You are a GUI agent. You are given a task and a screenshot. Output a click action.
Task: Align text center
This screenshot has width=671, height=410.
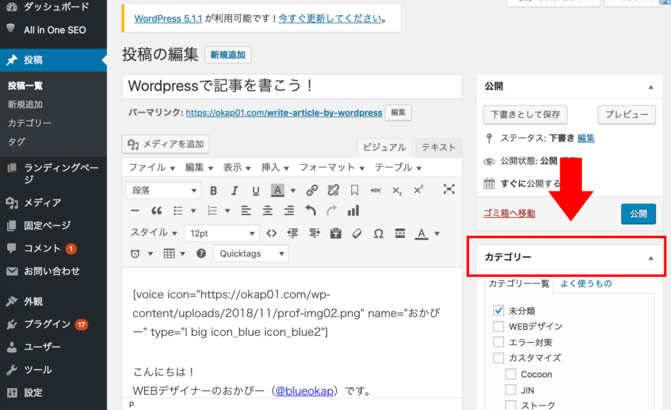(267, 211)
